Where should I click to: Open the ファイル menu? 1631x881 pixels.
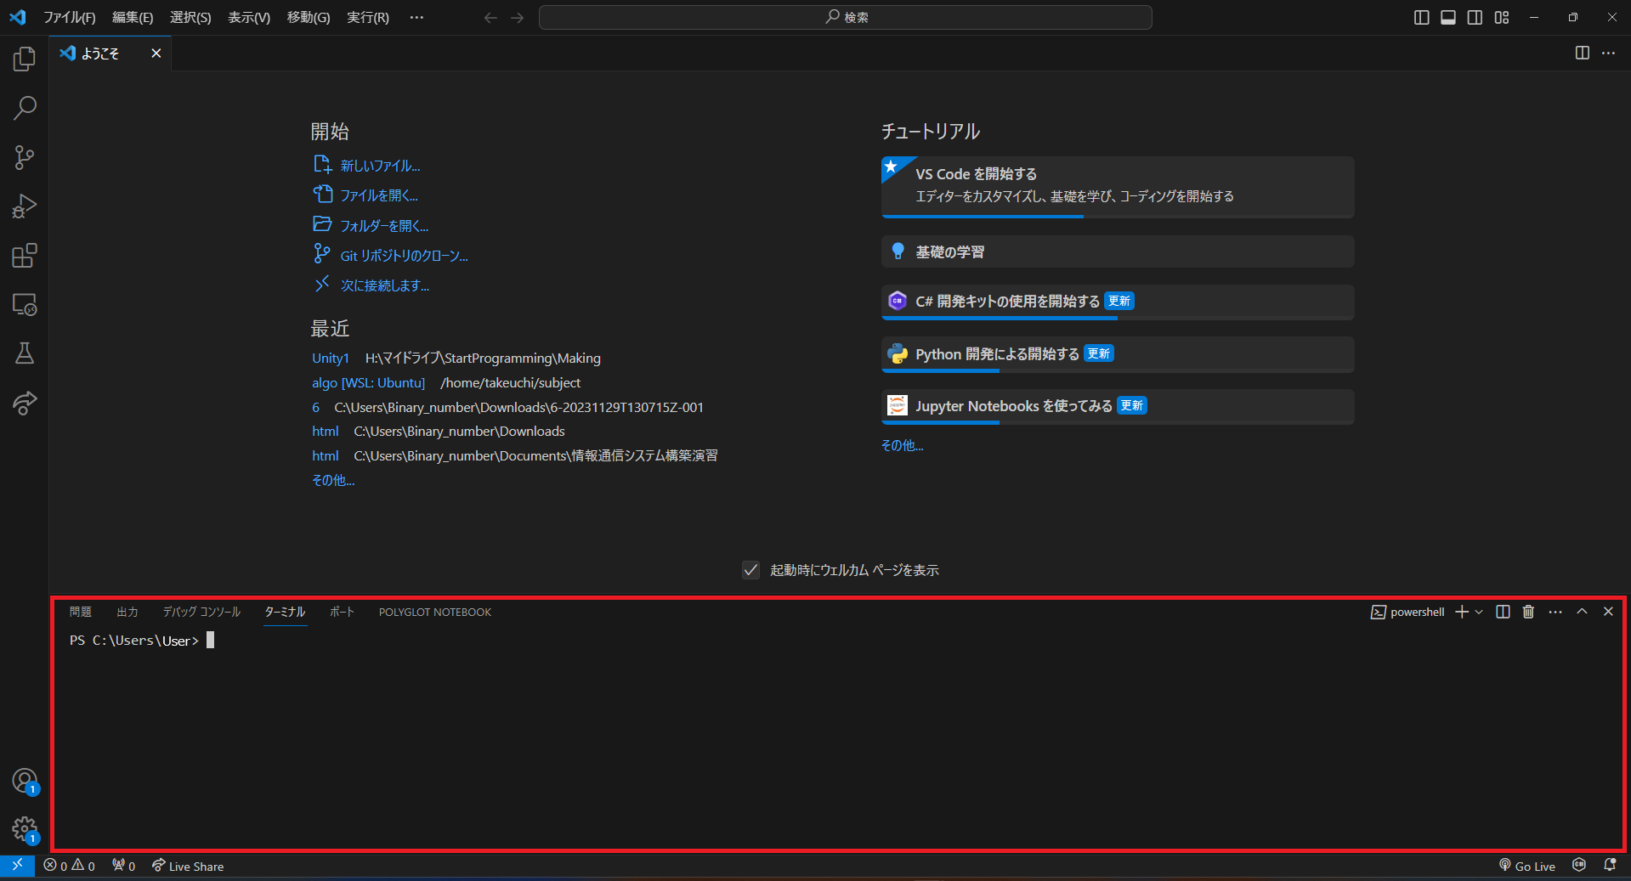point(71,17)
